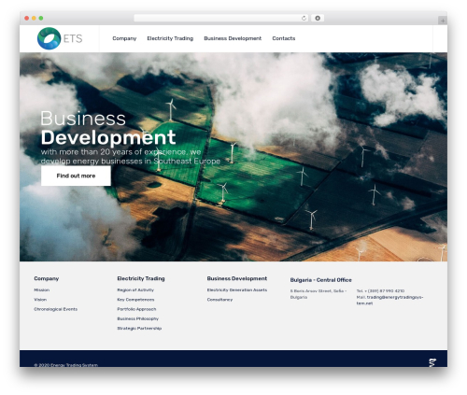Click the ETS logo in the header
This screenshot has width=467, height=395.
(x=60, y=38)
